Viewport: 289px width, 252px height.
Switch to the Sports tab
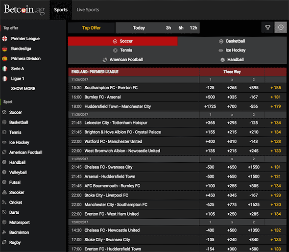coord(61,10)
